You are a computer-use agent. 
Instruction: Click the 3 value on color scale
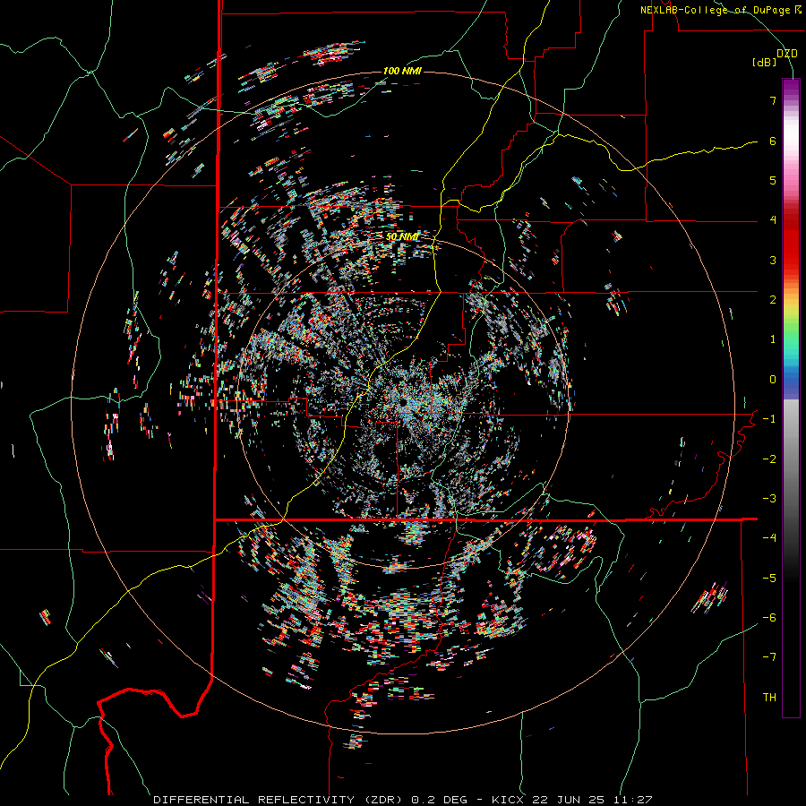(x=773, y=260)
